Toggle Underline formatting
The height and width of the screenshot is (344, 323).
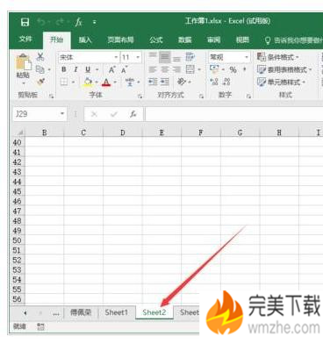pyautogui.click(x=88, y=69)
